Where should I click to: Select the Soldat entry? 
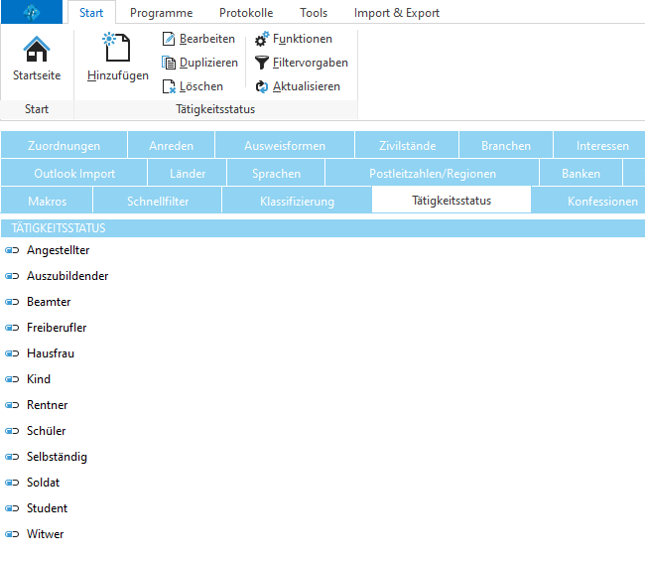point(43,483)
